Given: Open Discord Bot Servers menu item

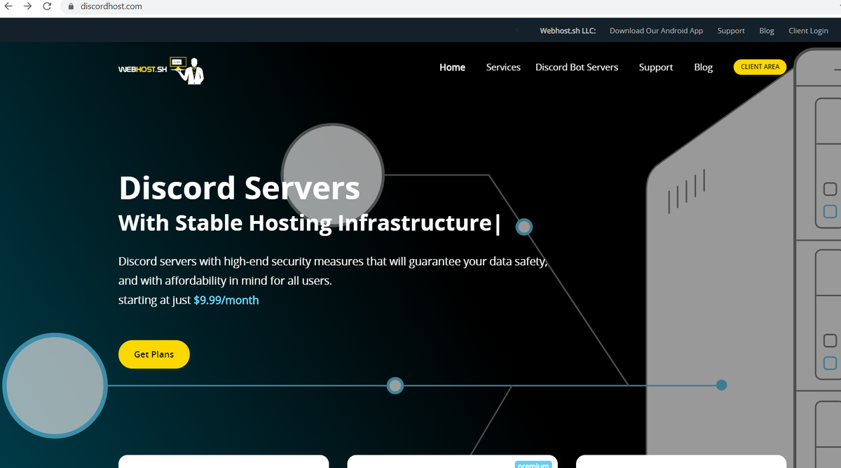Looking at the screenshot, I should coord(577,67).
